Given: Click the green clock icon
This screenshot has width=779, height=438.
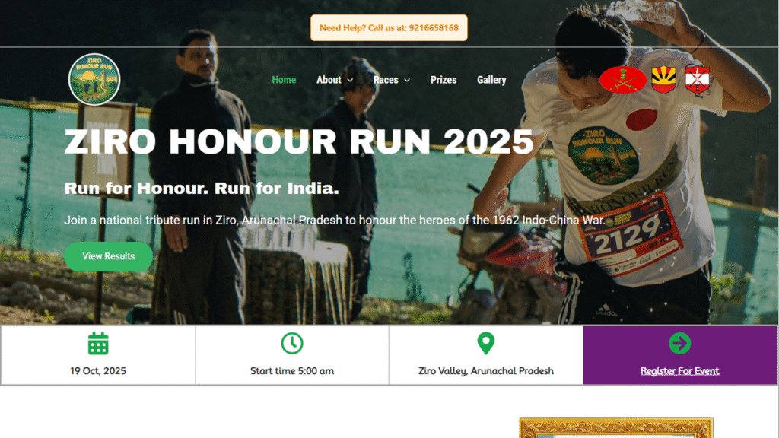Looking at the screenshot, I should click(x=292, y=343).
